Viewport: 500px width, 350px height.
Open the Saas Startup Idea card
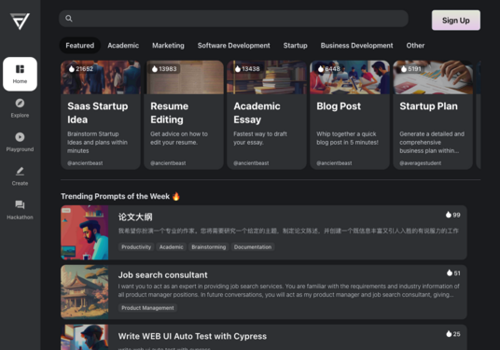tap(101, 115)
